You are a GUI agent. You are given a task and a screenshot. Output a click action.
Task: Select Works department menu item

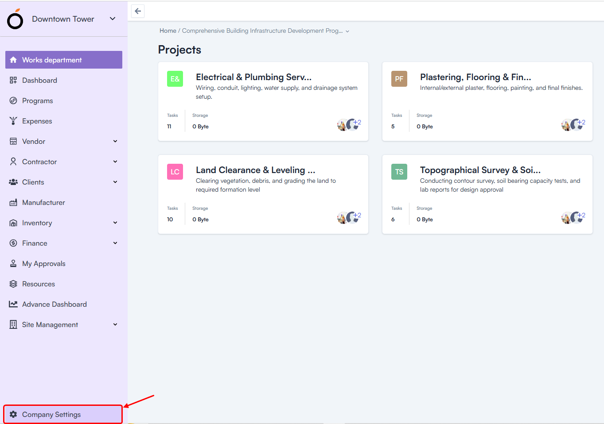click(x=64, y=60)
